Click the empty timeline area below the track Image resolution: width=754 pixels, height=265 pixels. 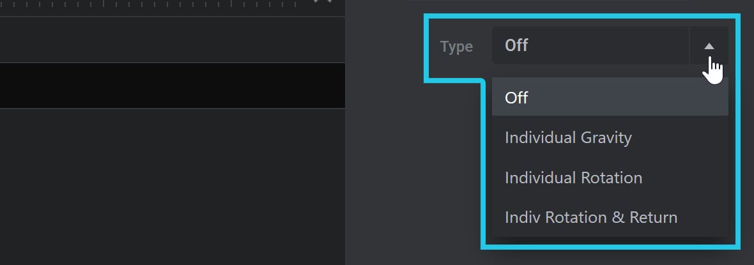tap(172, 186)
